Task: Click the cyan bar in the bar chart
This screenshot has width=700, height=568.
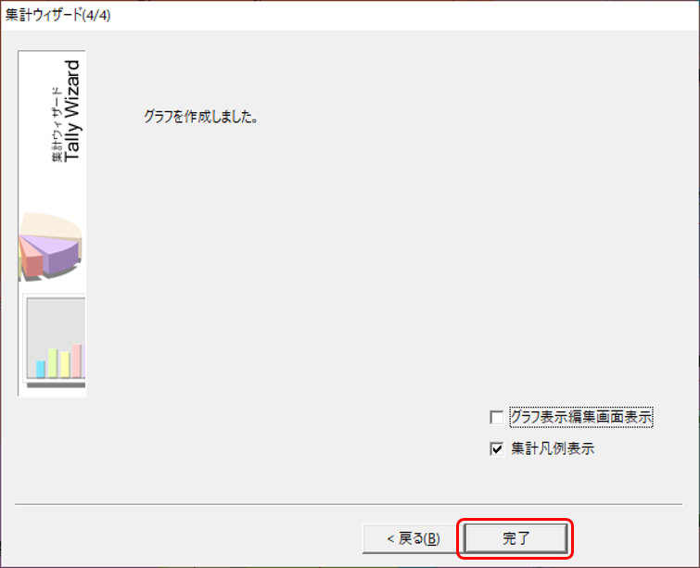Action: point(41,369)
